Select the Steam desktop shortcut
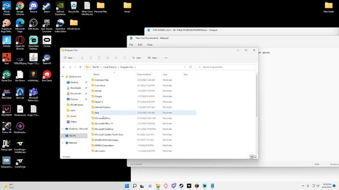The image size is (339, 190). (47, 7)
